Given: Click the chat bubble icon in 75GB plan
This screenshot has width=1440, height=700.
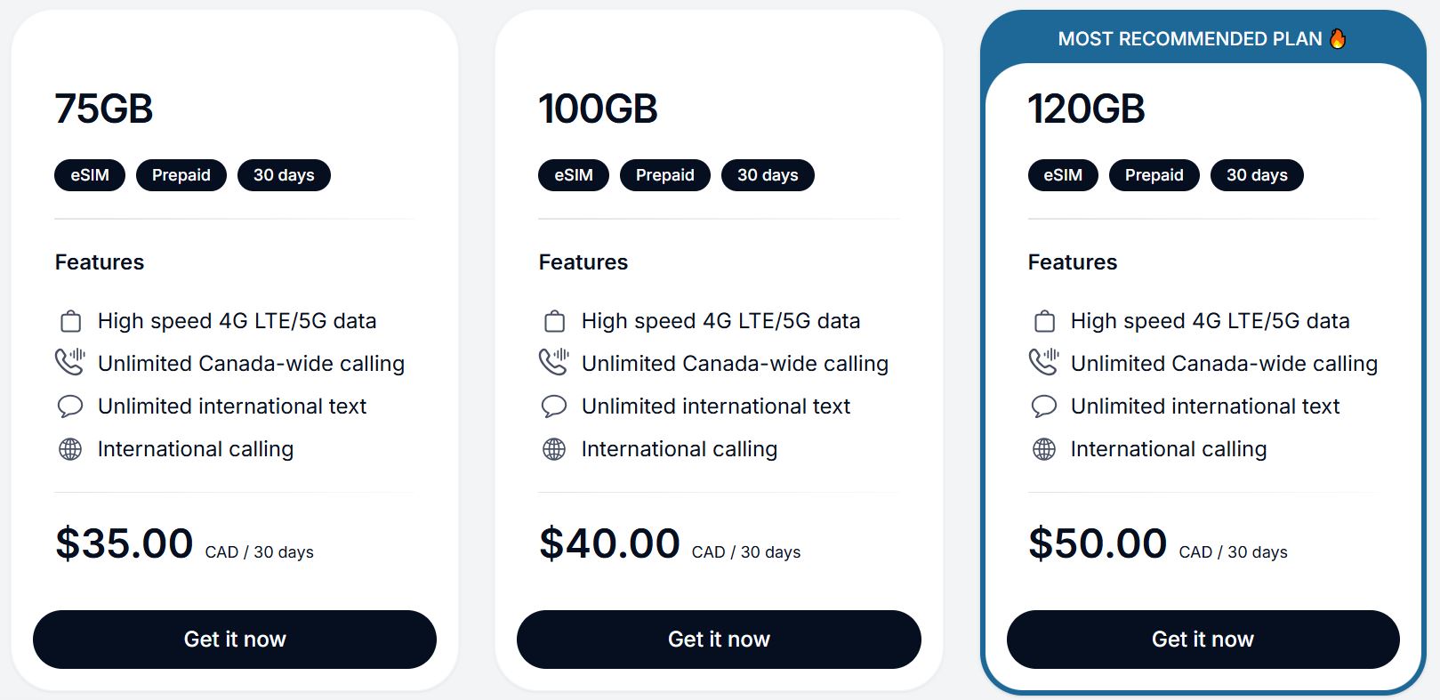Looking at the screenshot, I should point(70,406).
